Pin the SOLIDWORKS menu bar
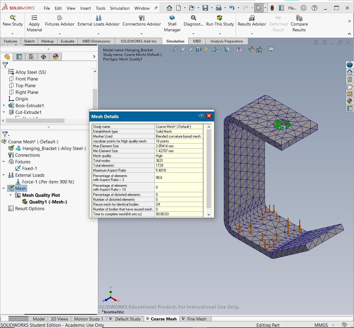Viewport: 354px width, 328px height. [156, 8]
